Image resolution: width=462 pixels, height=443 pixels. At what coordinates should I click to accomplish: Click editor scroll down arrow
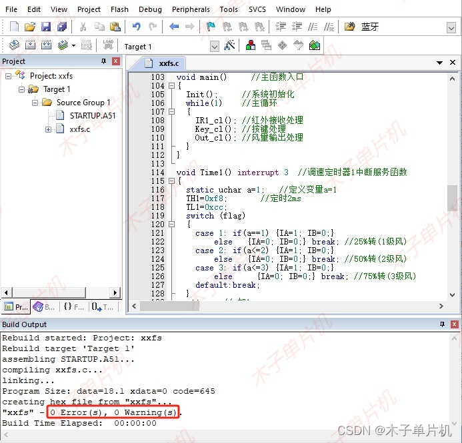[x=452, y=294]
